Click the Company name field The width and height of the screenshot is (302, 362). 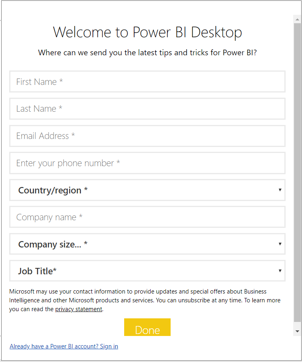[147, 217]
